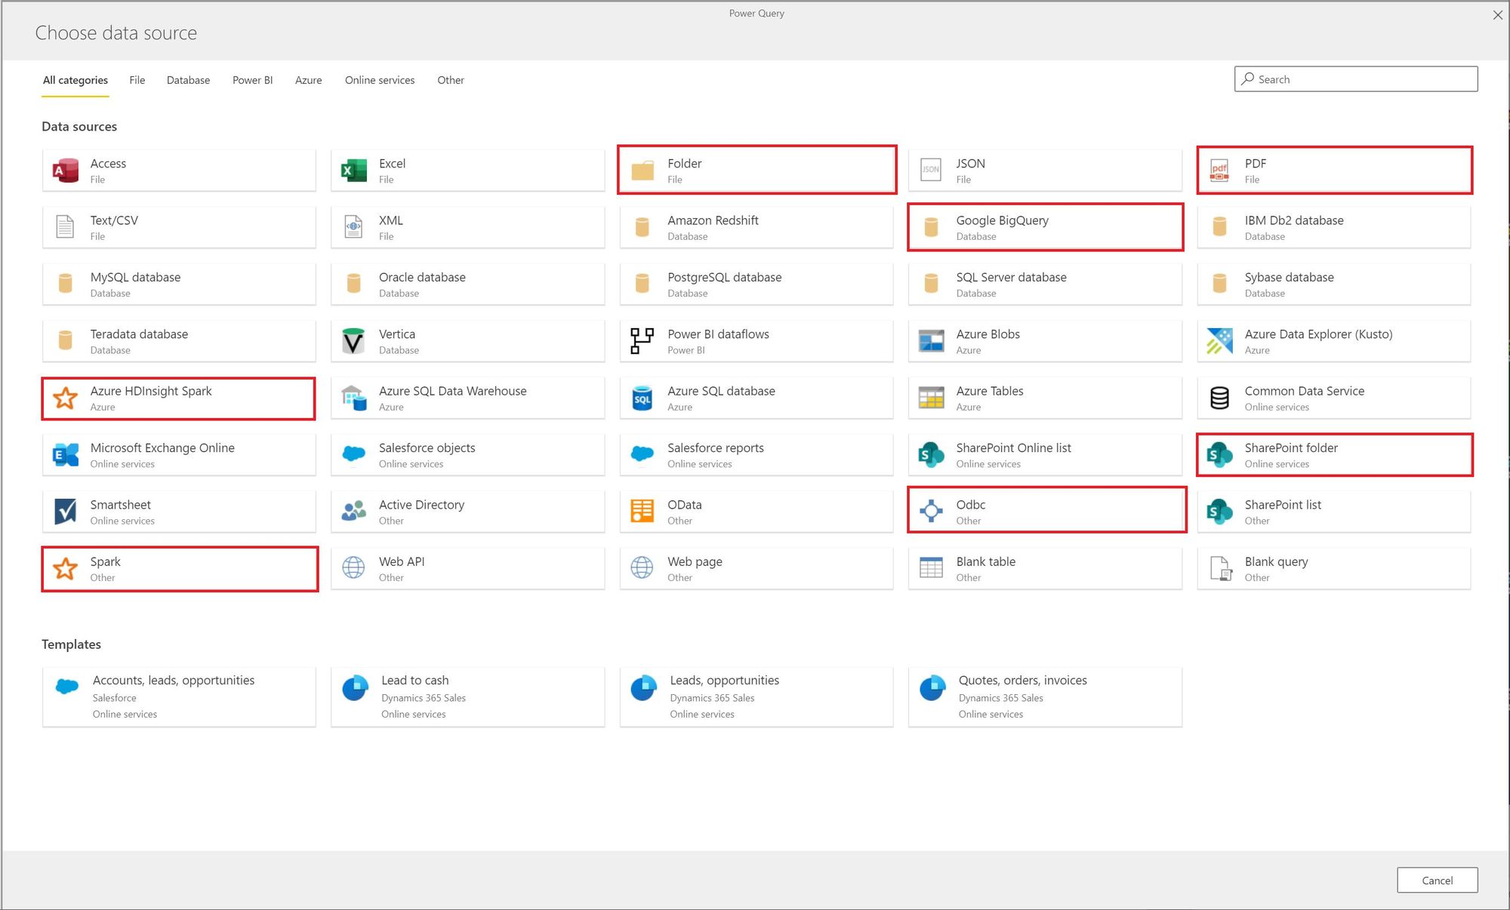Viewport: 1510px width, 910px height.
Task: Switch to the Other tab
Action: coord(451,80)
